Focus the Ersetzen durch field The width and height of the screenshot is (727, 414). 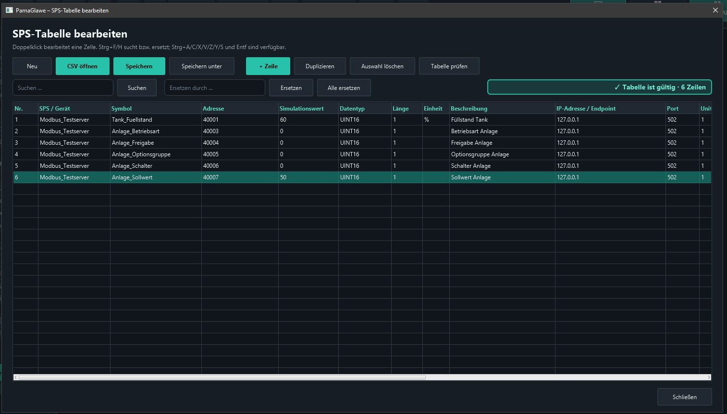(215, 88)
